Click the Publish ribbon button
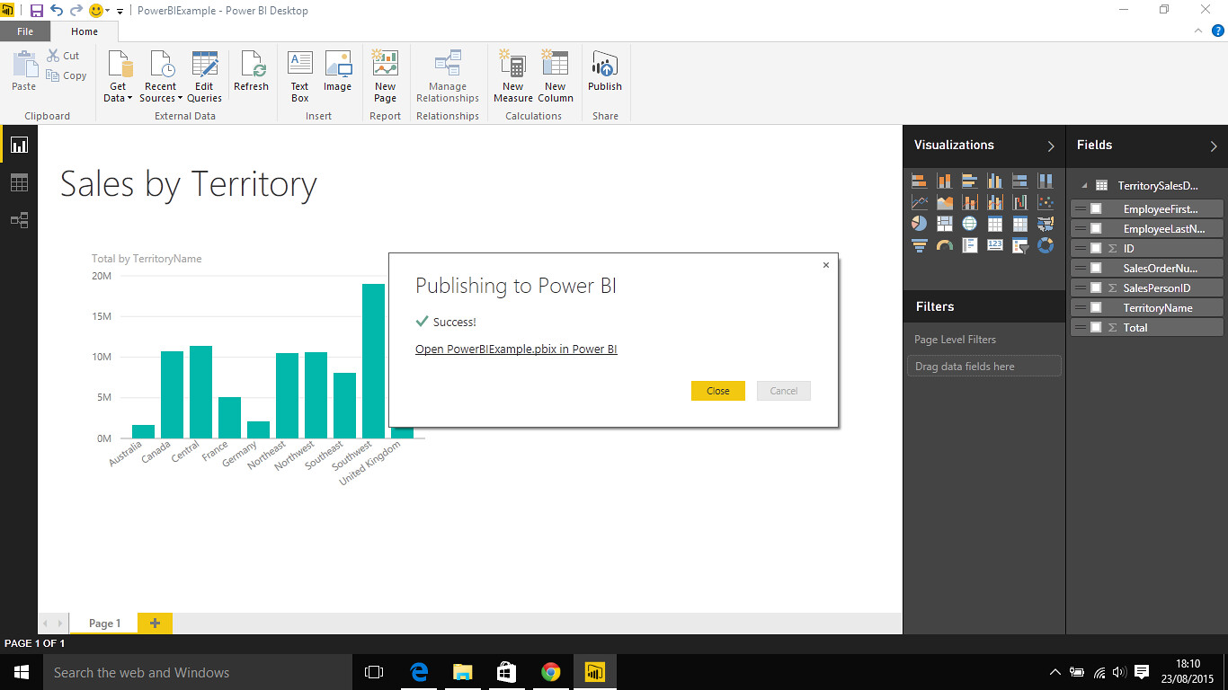The image size is (1228, 690). click(605, 74)
